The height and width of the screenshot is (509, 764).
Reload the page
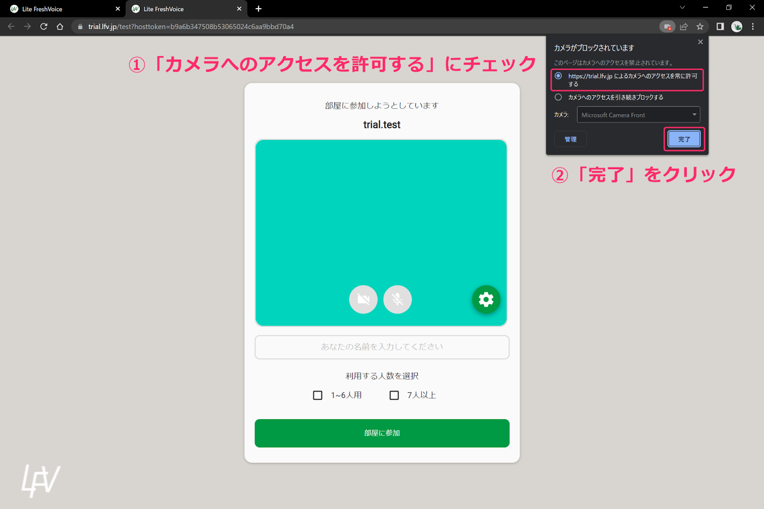(44, 27)
